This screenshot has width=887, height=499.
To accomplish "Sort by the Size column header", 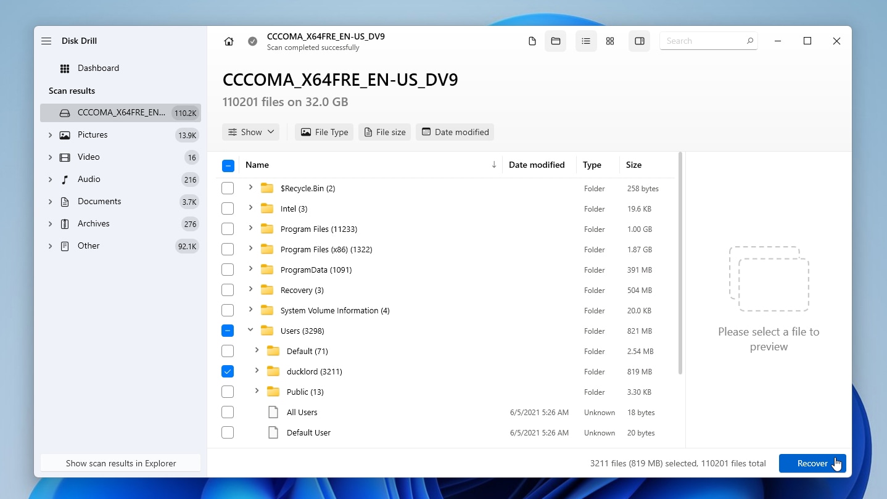I will tap(633, 165).
